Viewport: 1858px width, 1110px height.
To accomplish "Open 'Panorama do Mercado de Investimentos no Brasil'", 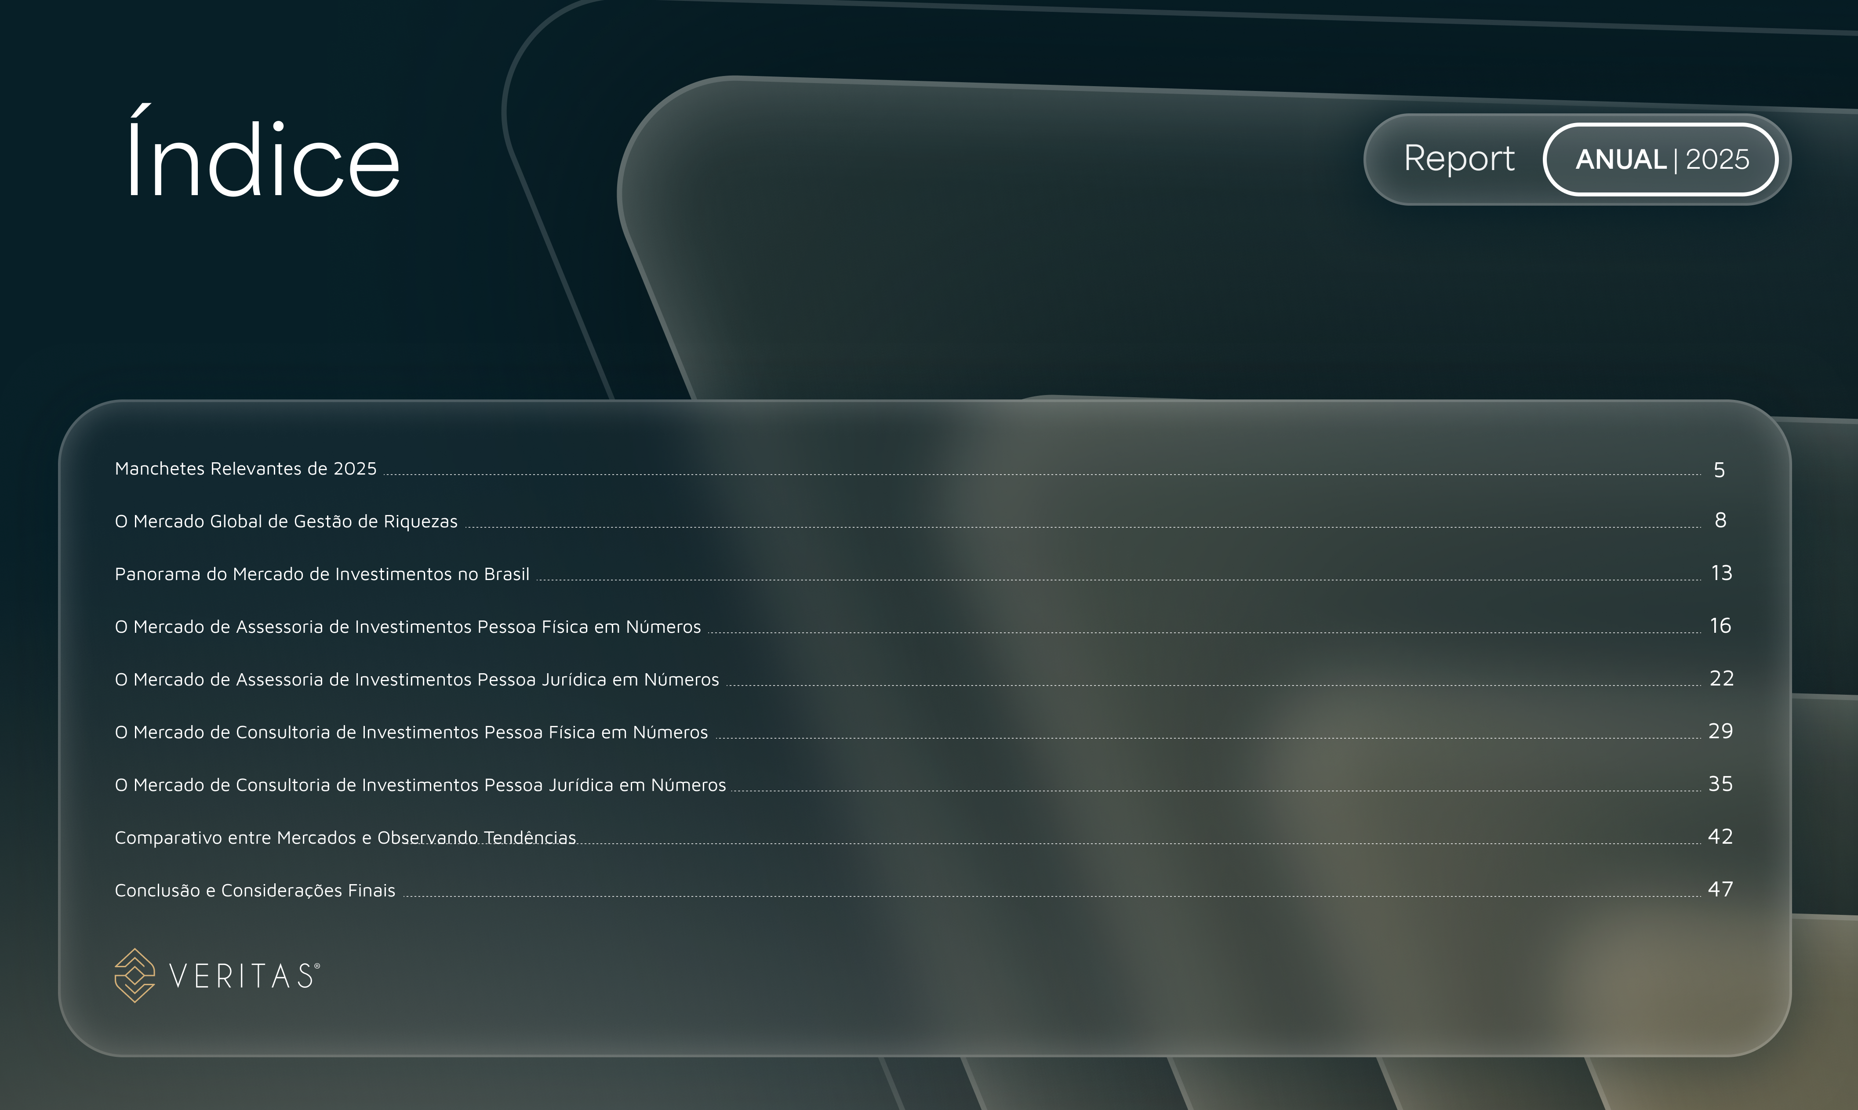I will coord(322,574).
